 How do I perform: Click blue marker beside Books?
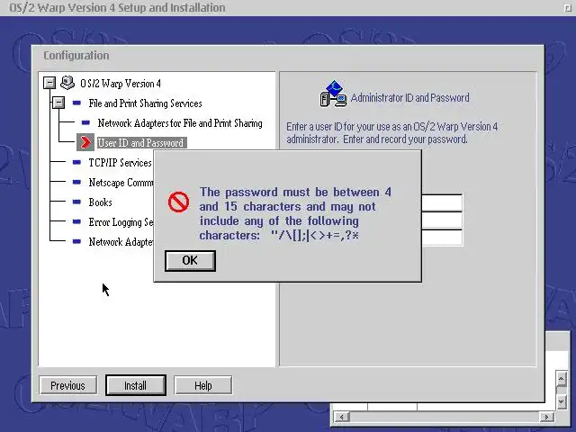click(x=76, y=202)
